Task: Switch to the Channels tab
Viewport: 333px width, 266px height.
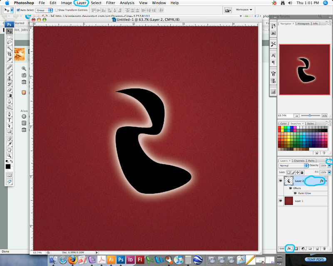Action: click(x=299, y=160)
